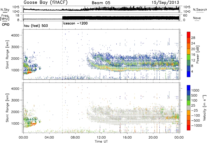Image resolution: width=207 pixels, height=143 pixels.
Task: Select the "icescan -1200" mode label
Action: coord(75,23)
